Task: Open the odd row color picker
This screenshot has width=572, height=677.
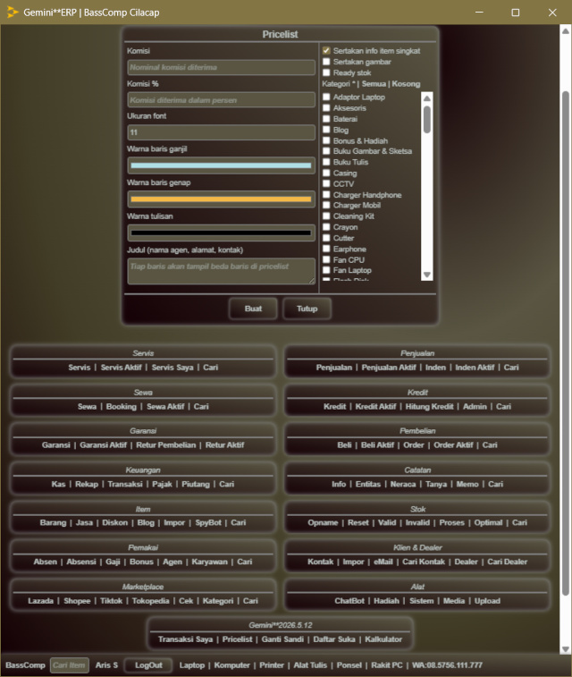Action: (x=221, y=165)
